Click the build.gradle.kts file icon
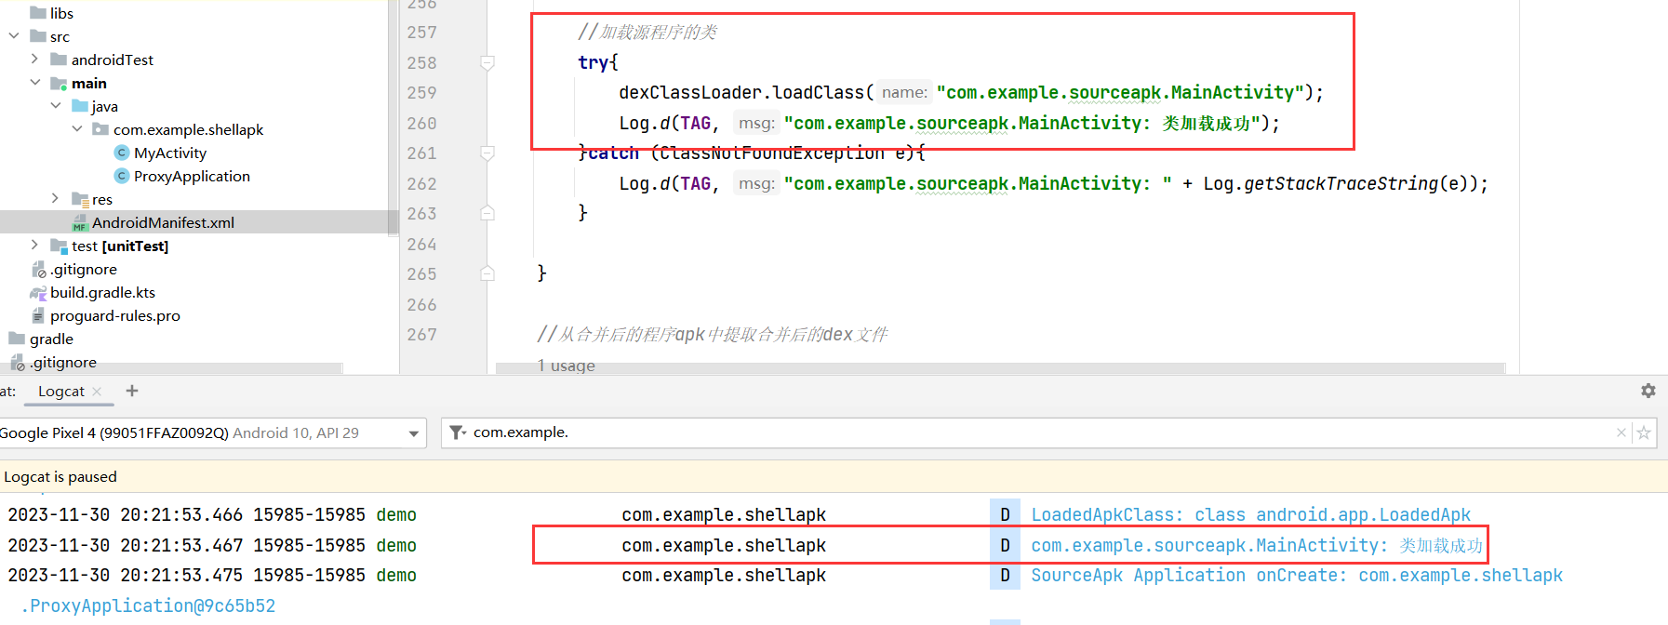Viewport: 1668px width, 625px height. click(x=38, y=292)
